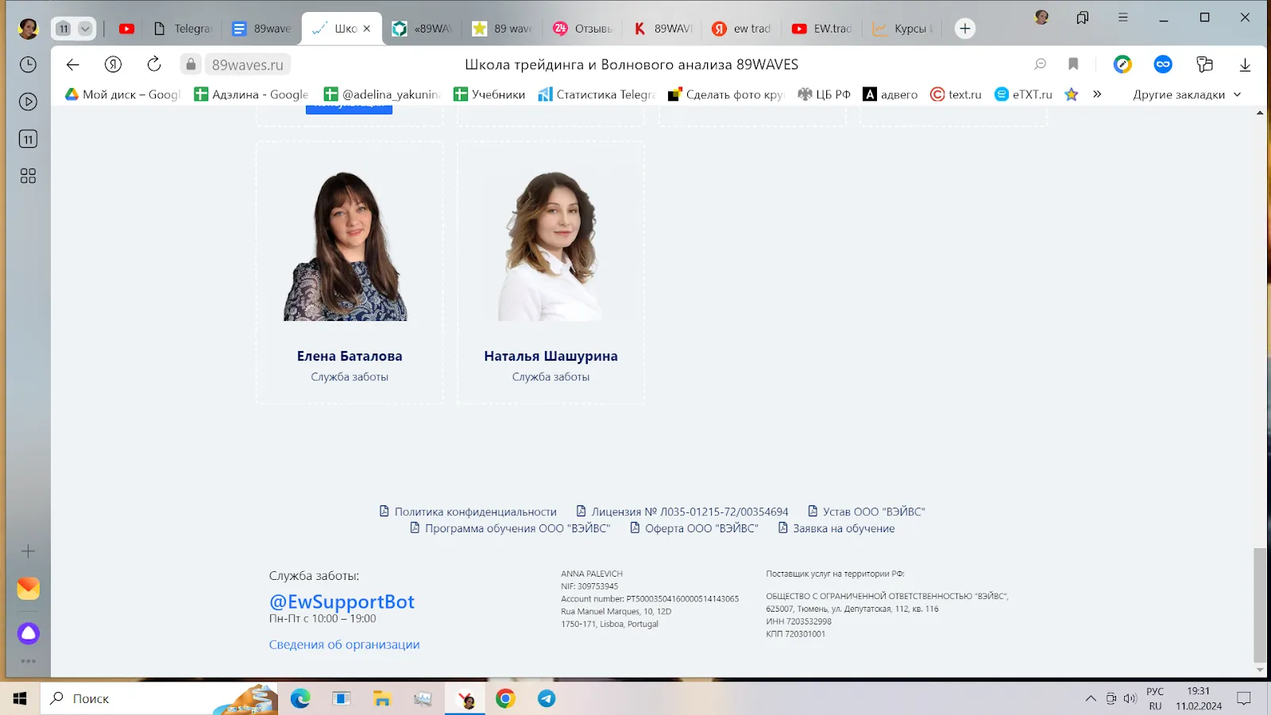This screenshot has width=1271, height=715.
Task: Open Telegram from the taskbar
Action: [547, 698]
